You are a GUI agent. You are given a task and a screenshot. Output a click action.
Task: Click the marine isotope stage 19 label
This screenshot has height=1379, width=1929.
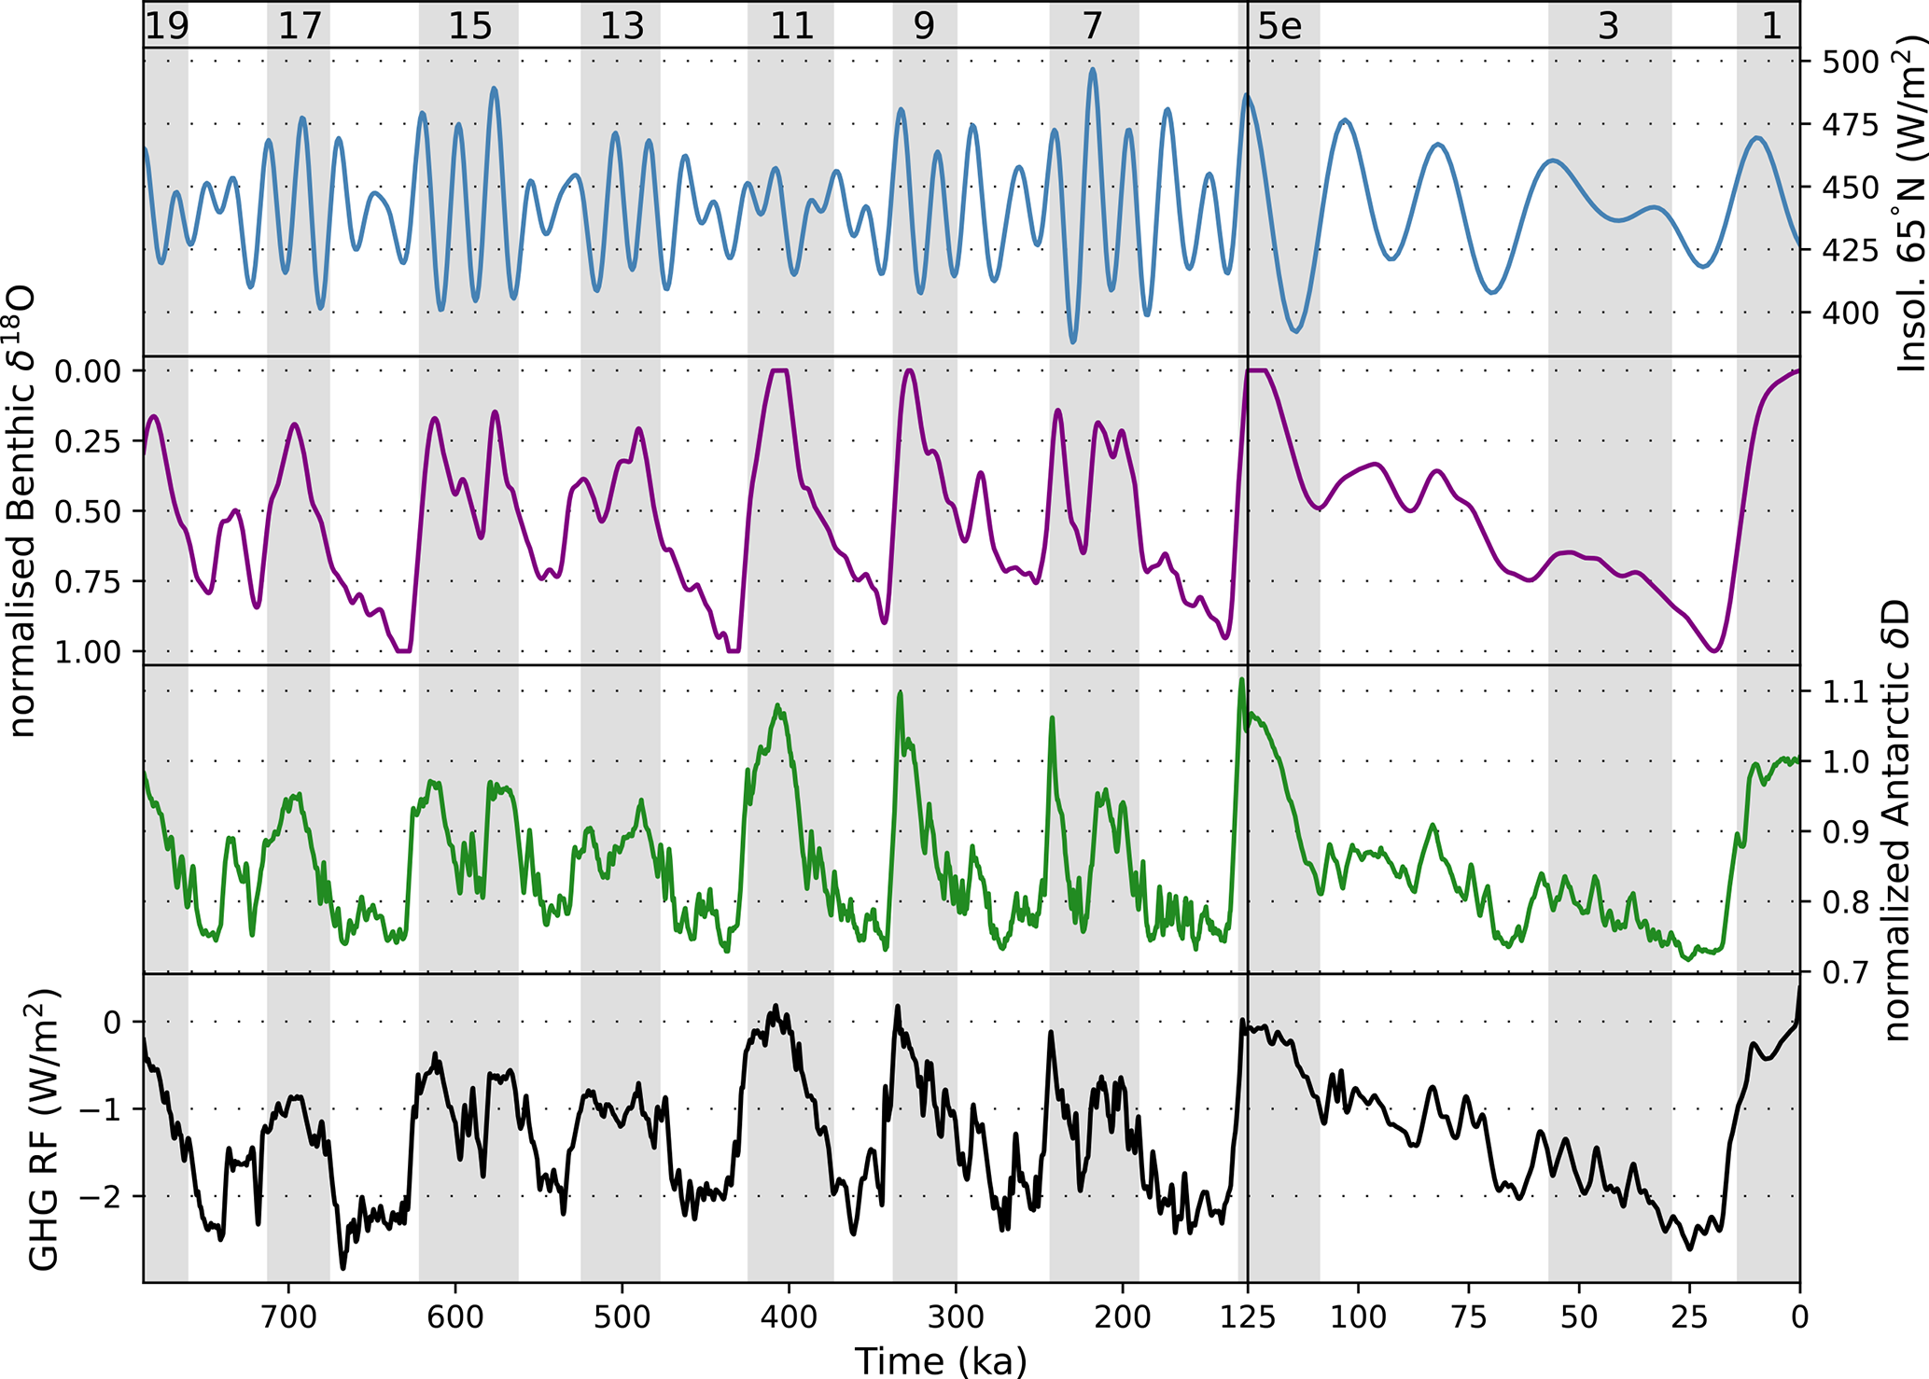(168, 25)
